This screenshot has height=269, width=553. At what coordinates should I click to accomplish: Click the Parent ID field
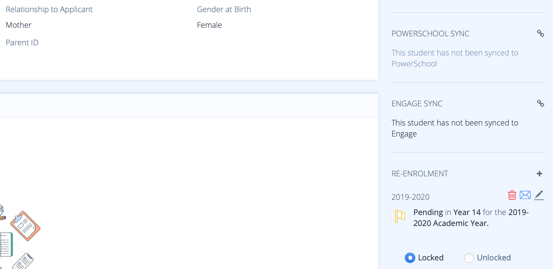(x=22, y=43)
